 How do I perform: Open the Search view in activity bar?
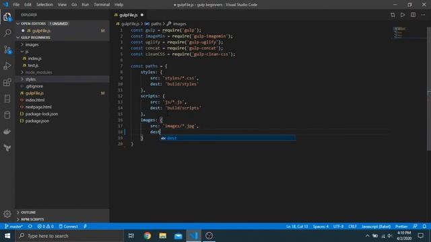(x=7, y=33)
